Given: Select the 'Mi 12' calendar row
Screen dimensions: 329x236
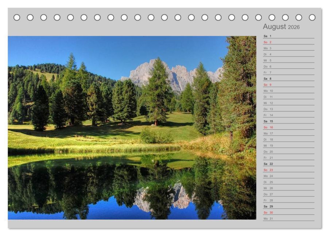Looking at the screenshot, I should pos(289,103).
